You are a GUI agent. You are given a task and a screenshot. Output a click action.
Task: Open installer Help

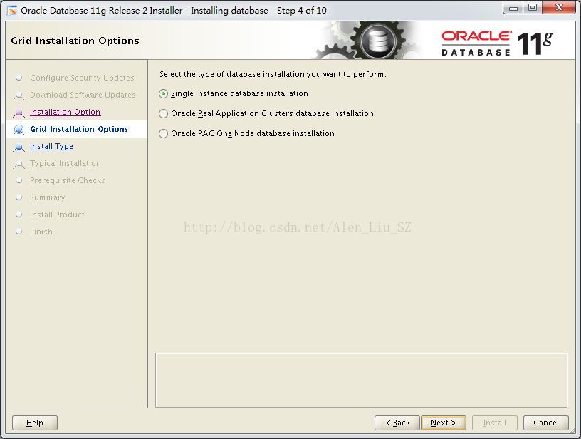pyautogui.click(x=35, y=423)
